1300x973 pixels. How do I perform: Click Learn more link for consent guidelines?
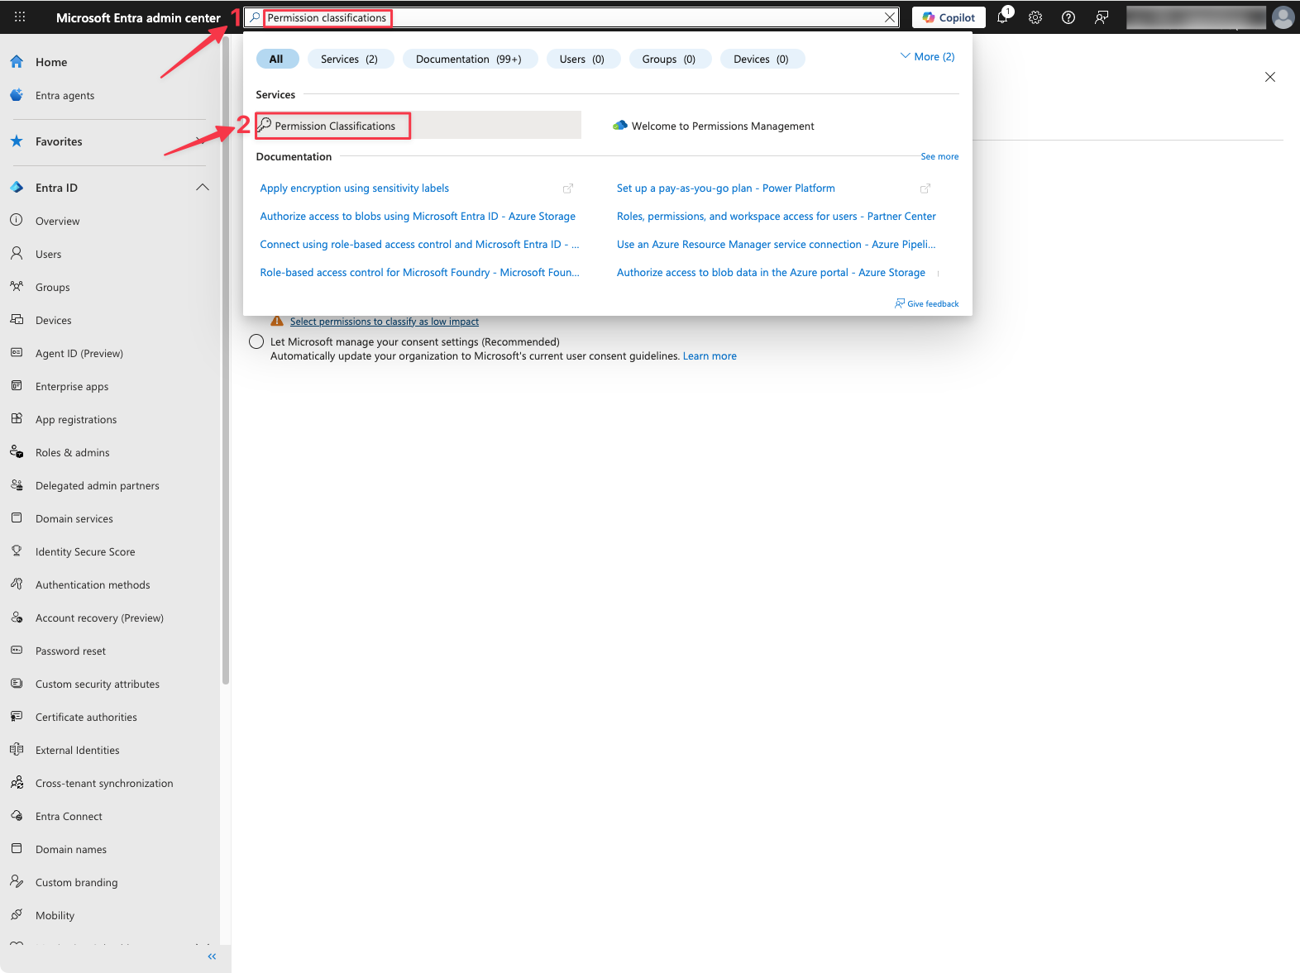(710, 356)
